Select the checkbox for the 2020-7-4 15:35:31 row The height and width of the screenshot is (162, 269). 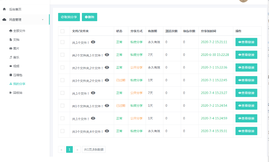coord(62,131)
